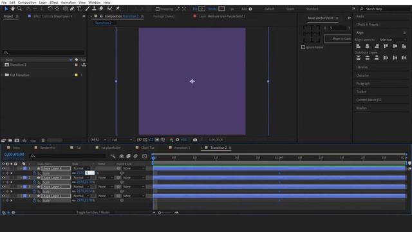The height and width of the screenshot is (232, 412).
Task: Open Align Layers to Selection dropdown
Action: [393, 40]
